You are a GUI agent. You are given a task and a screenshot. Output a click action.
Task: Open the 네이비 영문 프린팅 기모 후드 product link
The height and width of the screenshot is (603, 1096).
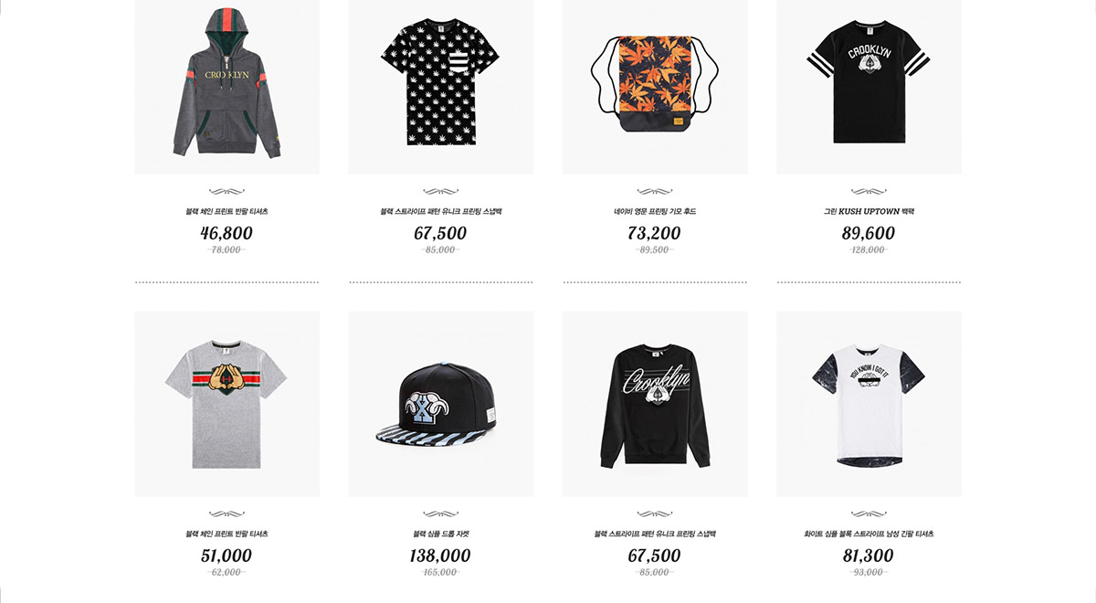pos(655,211)
